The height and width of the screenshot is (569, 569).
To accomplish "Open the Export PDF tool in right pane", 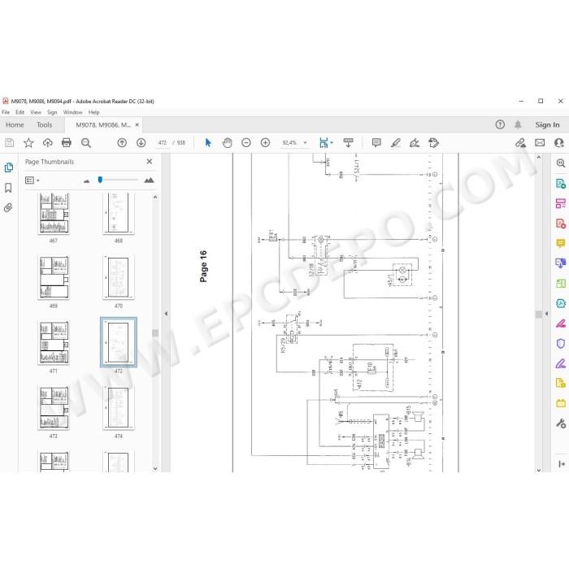I will (x=561, y=183).
